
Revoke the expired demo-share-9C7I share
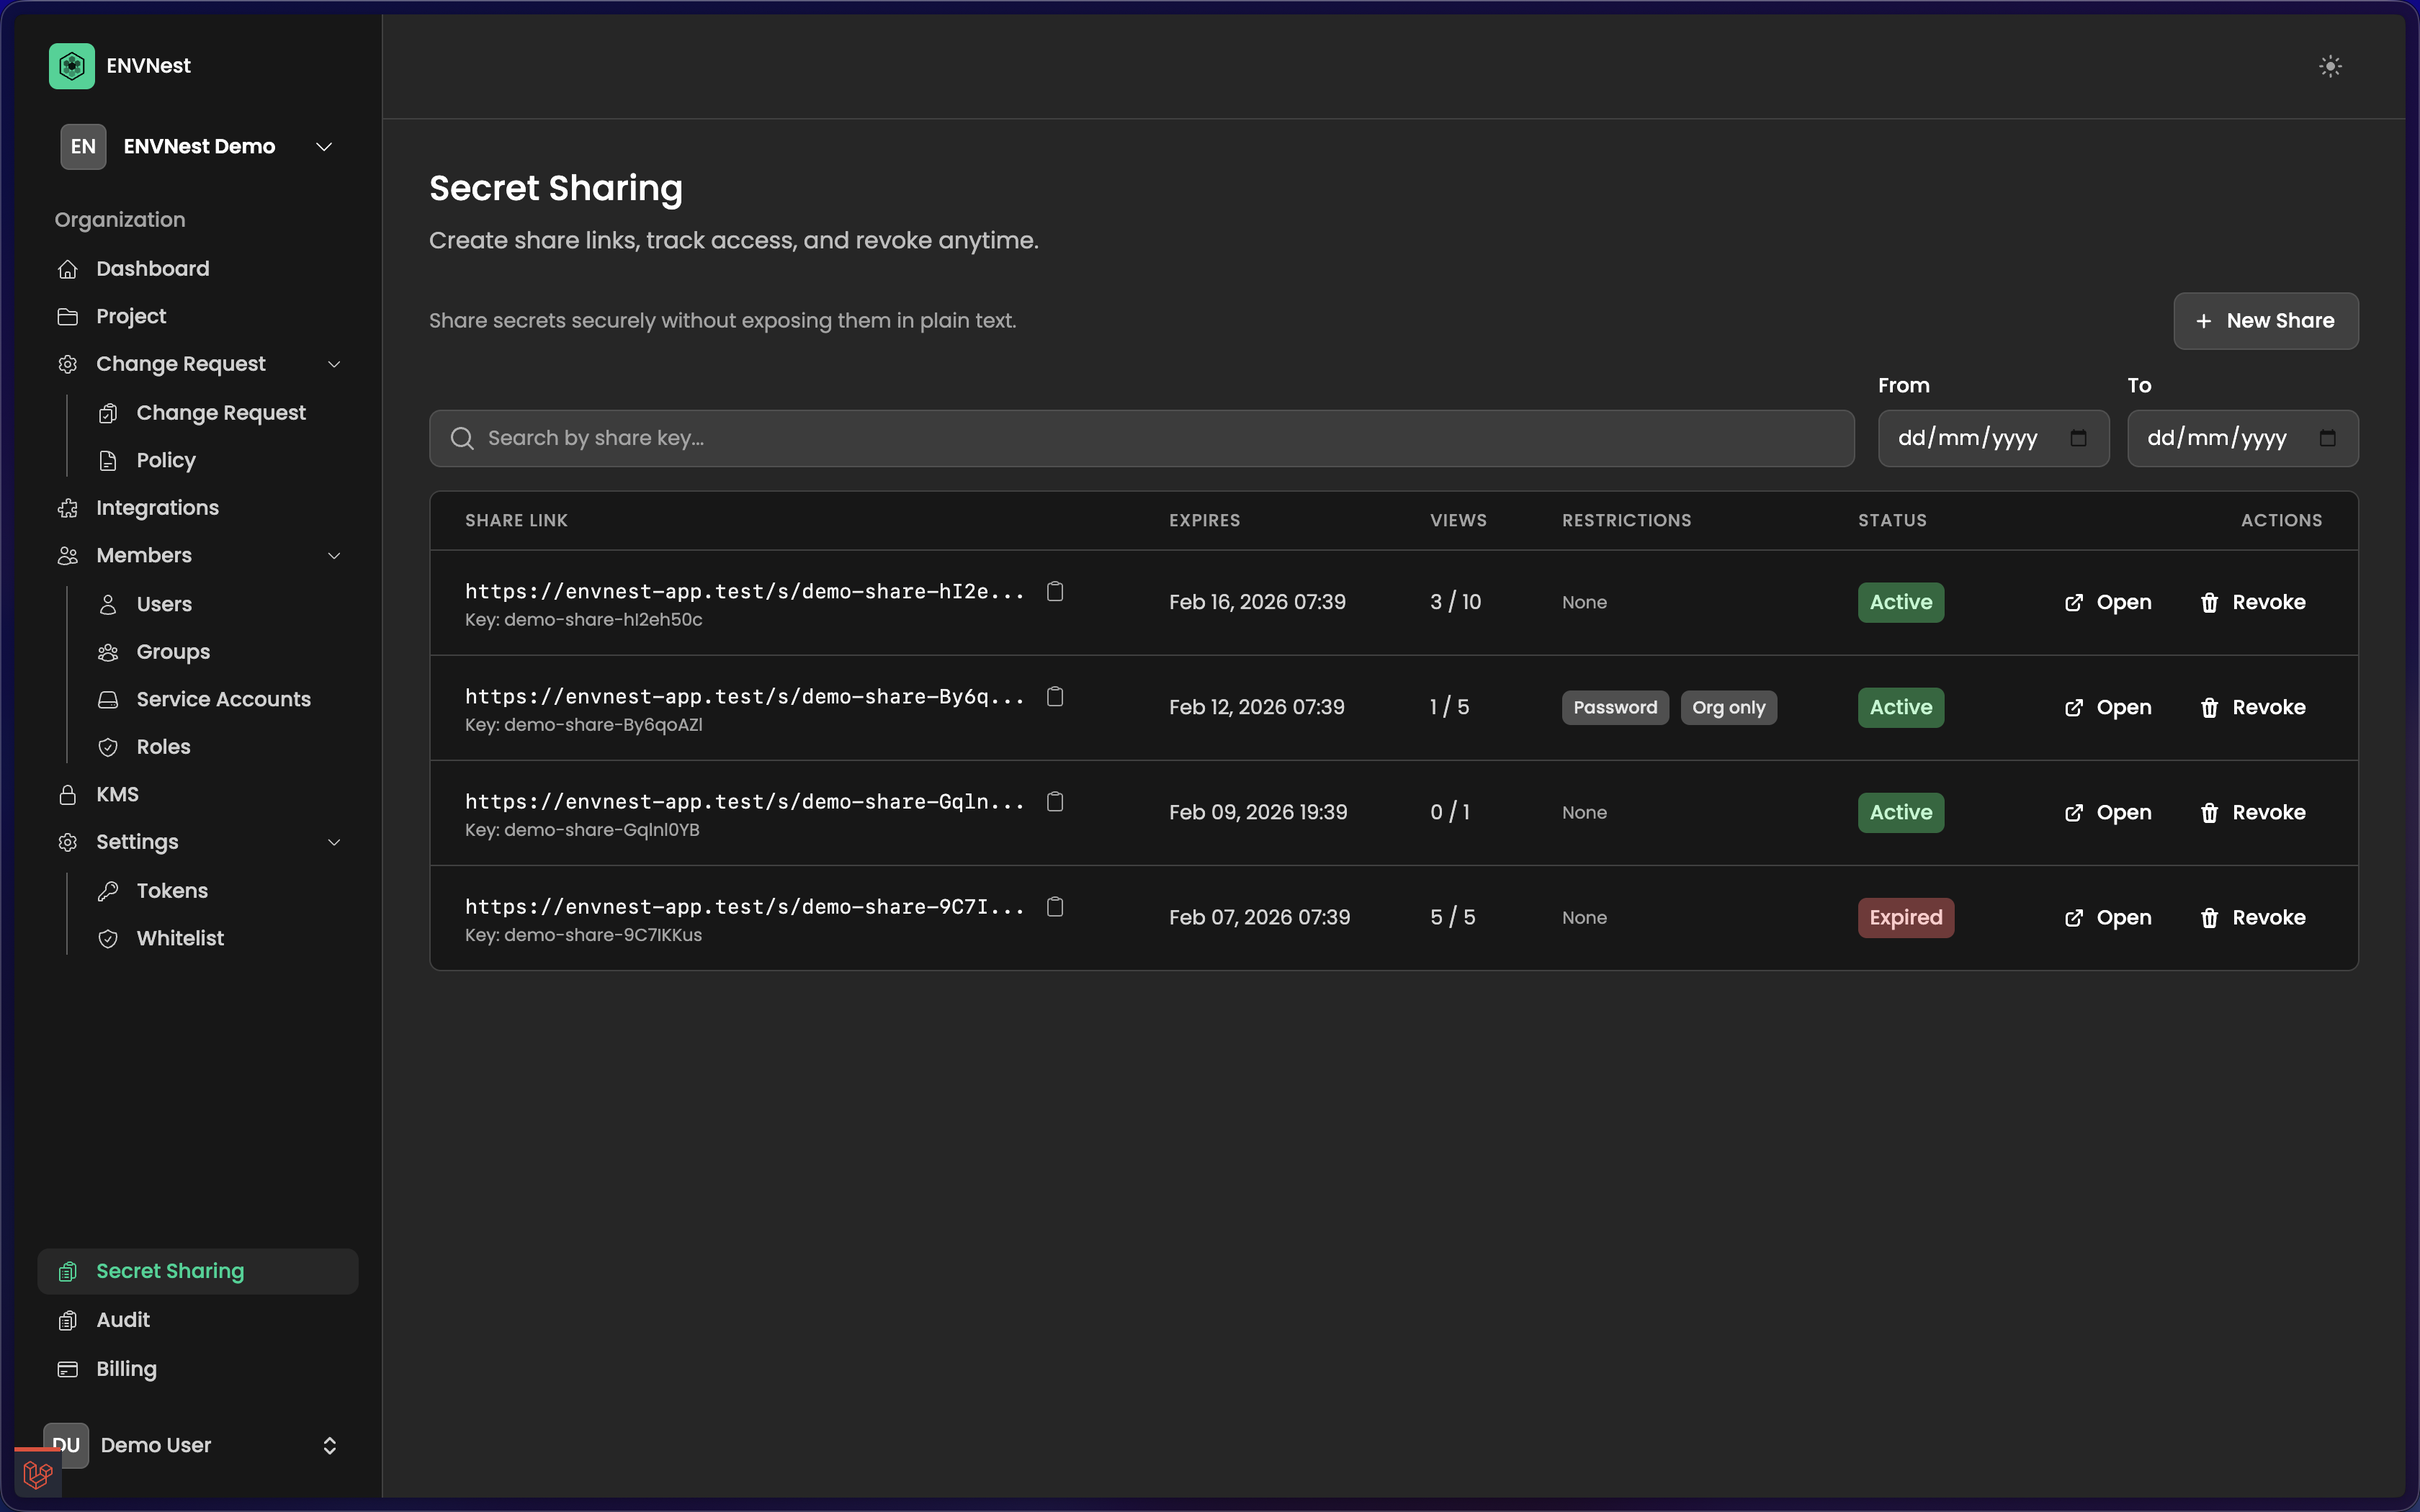[2252, 918]
